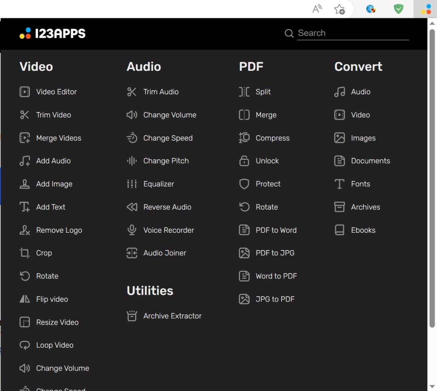Click the Video Editor icon
The image size is (437, 391).
click(x=25, y=92)
